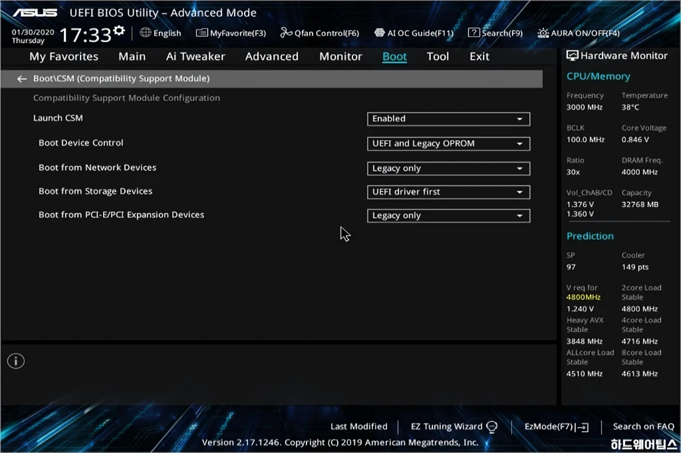The image size is (681, 453).
Task: Click the 38°C temperature value
Action: click(630, 107)
